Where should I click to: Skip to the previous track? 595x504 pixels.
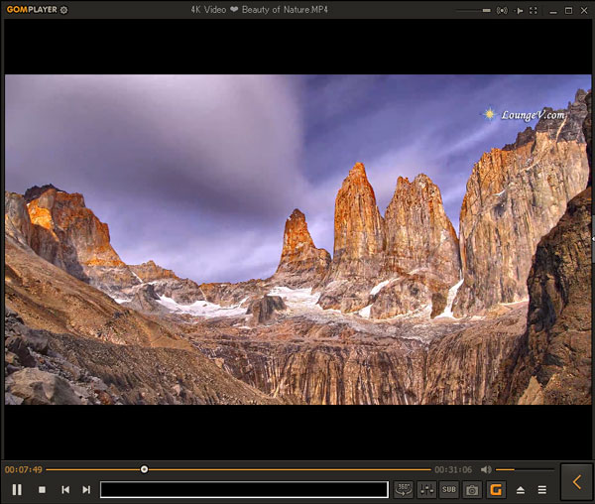[65, 489]
